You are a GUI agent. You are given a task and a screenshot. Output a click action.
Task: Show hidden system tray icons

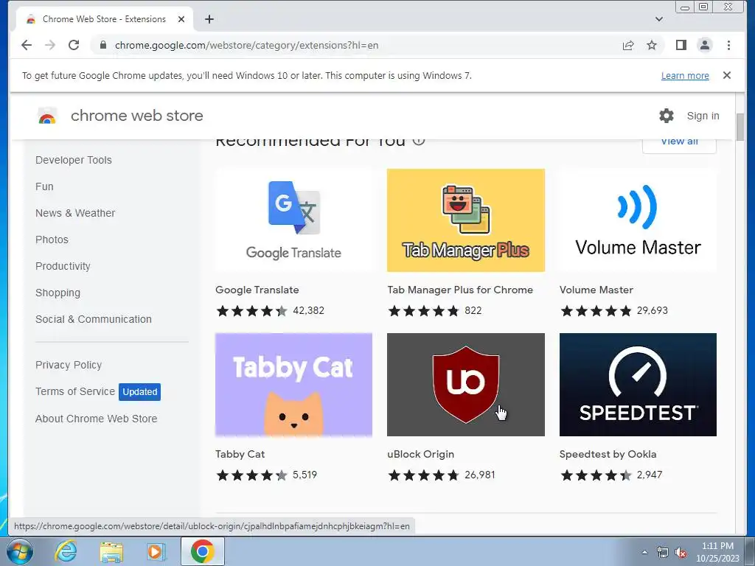[644, 552]
